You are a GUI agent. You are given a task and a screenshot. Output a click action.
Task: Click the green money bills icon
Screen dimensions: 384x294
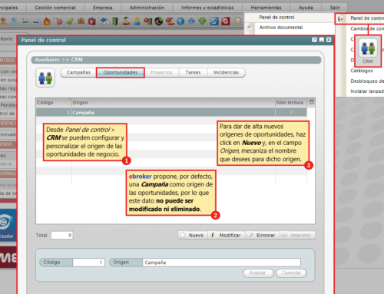coord(70,21)
